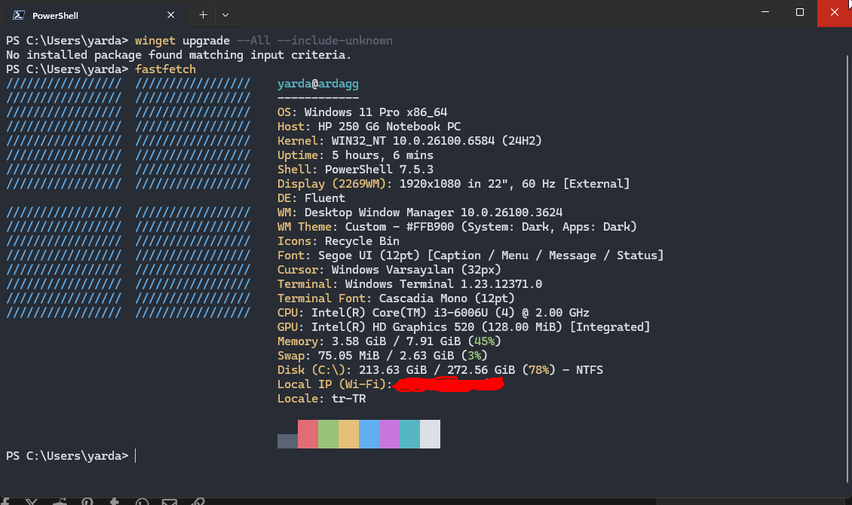Screen dimensions: 852x505
Task: Click the cyan color block in palette
Action: coord(409,434)
